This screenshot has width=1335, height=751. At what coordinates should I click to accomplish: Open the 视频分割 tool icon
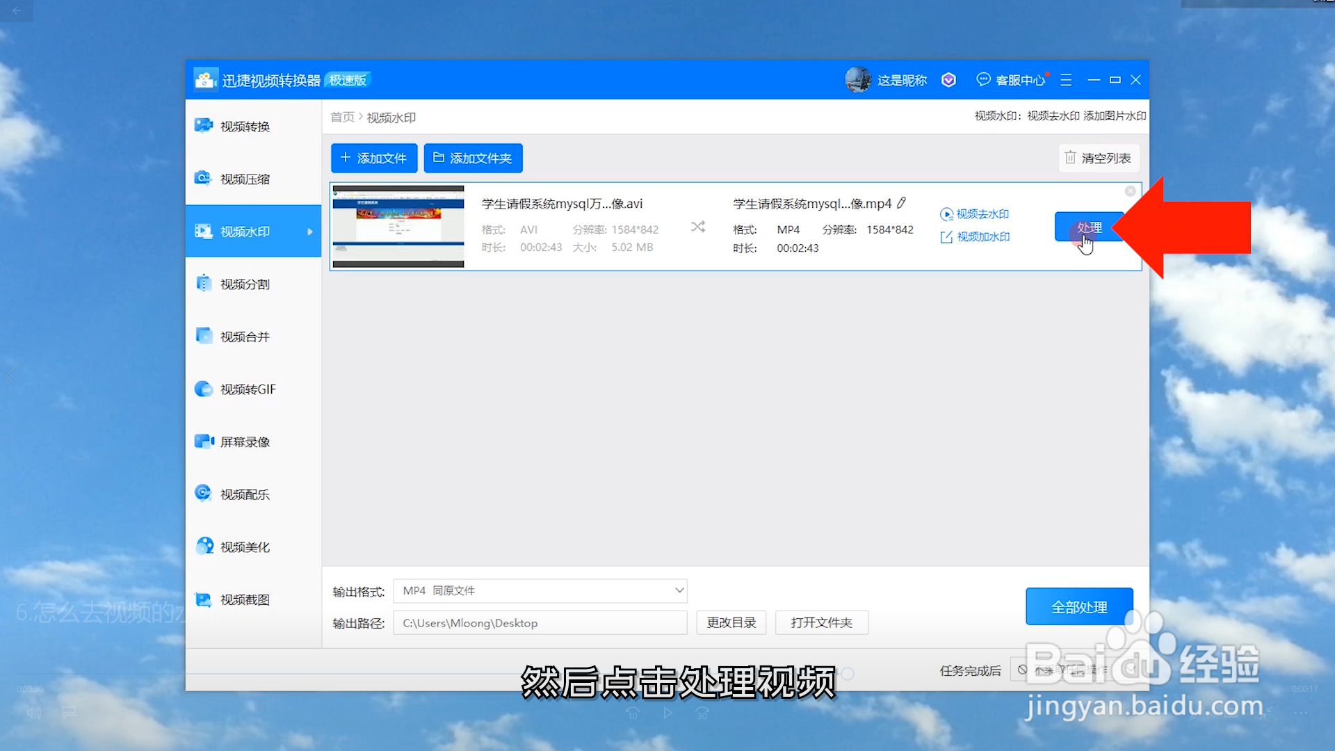click(x=203, y=284)
